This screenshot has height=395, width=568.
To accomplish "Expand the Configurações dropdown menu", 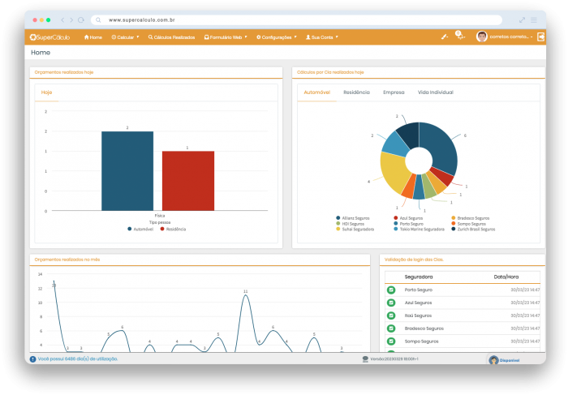I will pyautogui.click(x=277, y=37).
